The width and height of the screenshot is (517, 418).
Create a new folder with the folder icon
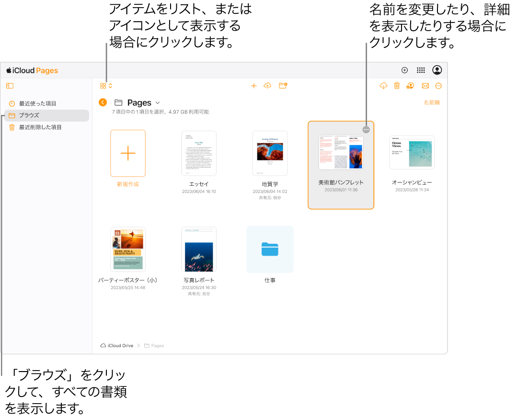coord(283,86)
